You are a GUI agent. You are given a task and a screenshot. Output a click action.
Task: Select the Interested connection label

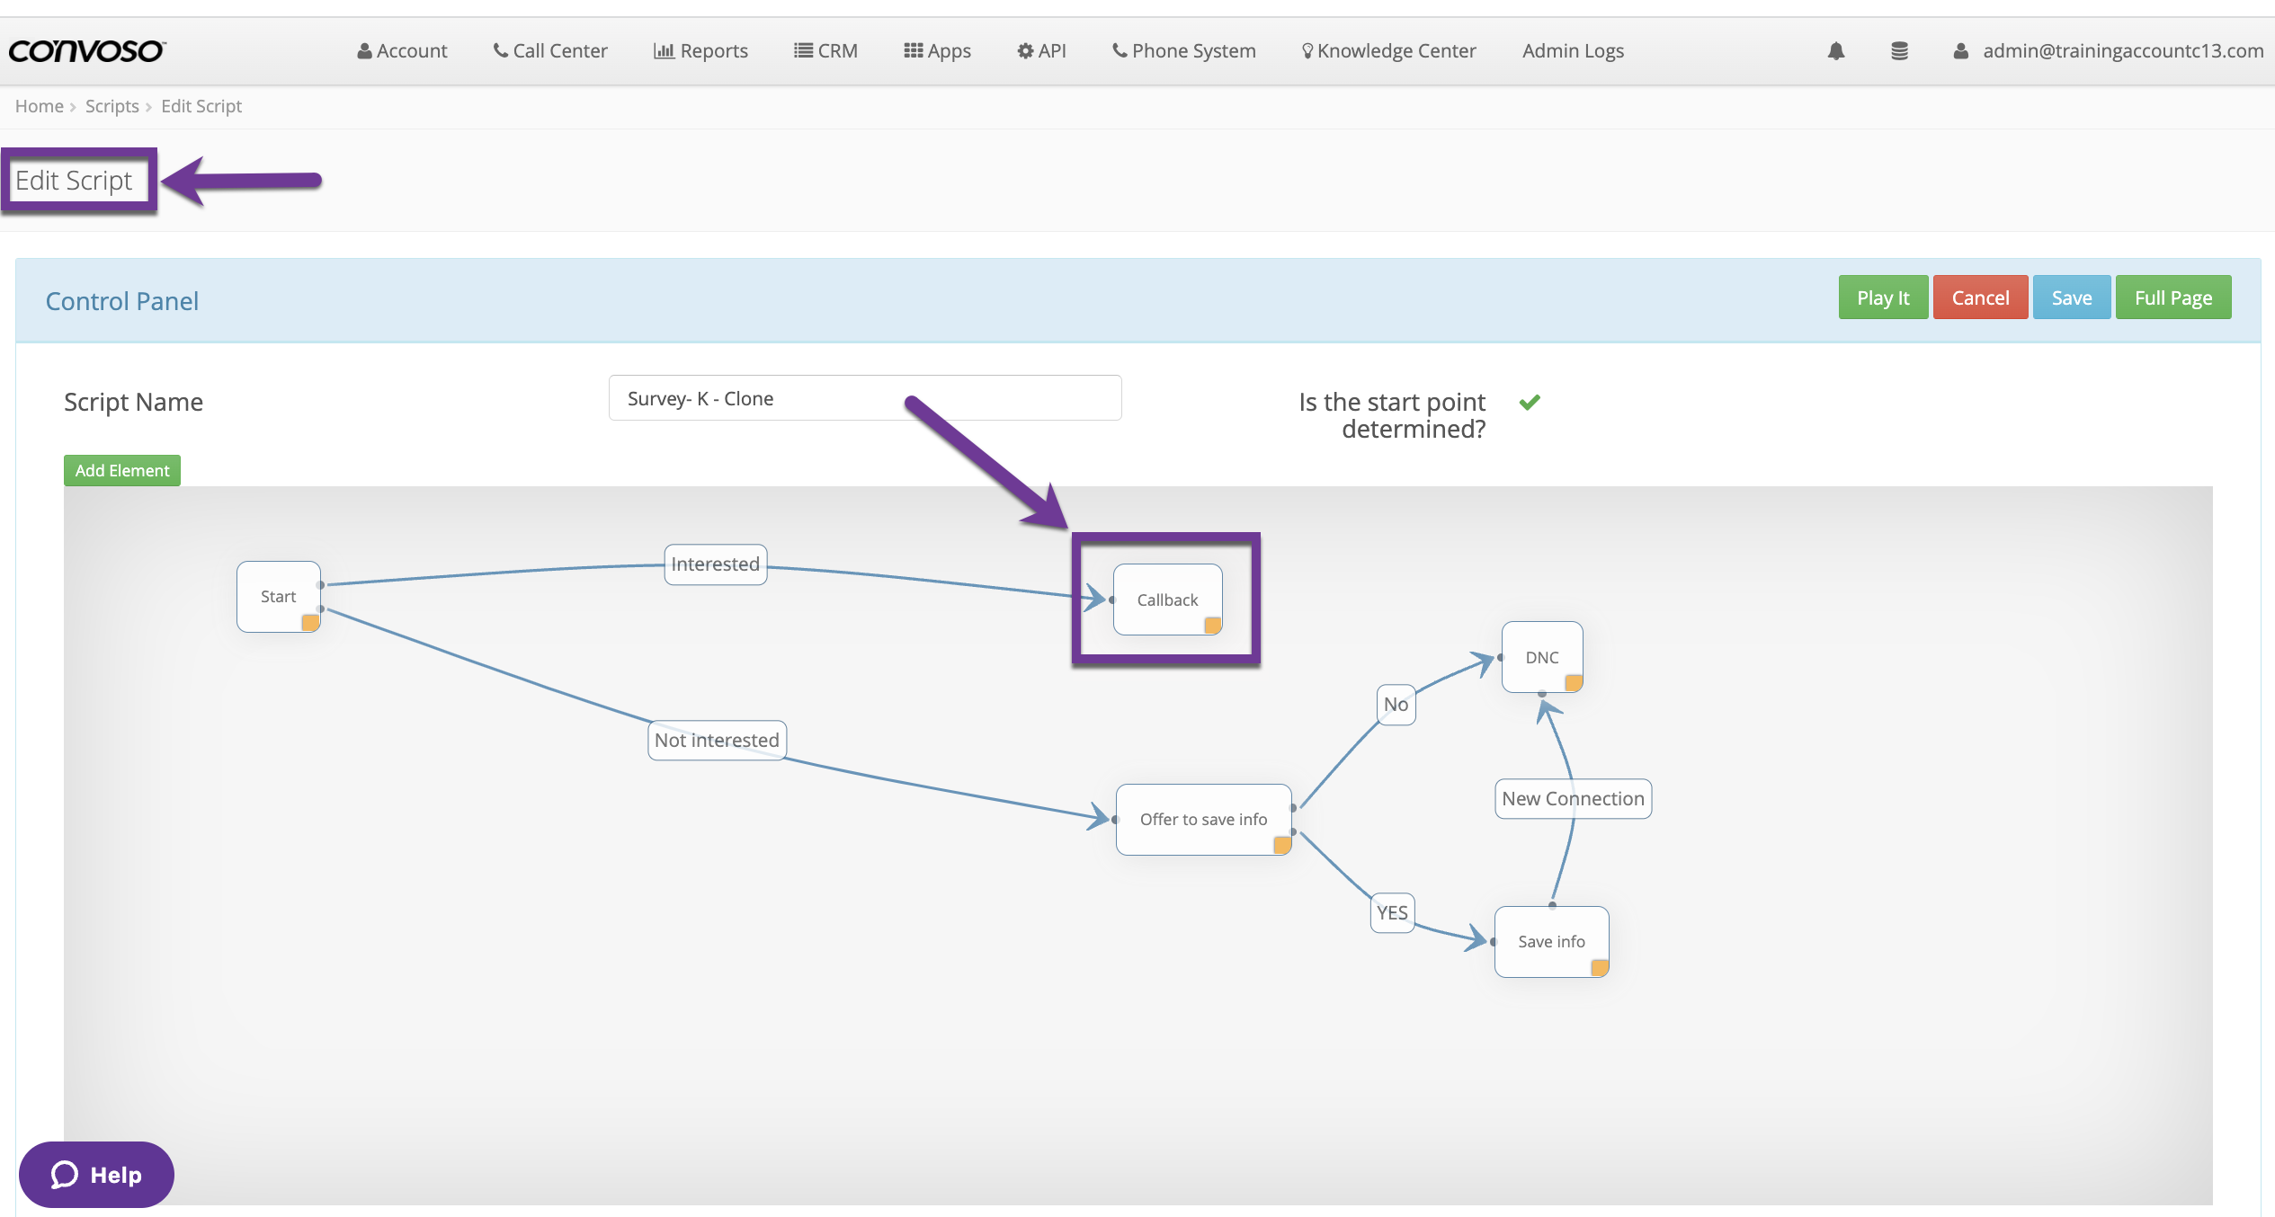(x=715, y=564)
